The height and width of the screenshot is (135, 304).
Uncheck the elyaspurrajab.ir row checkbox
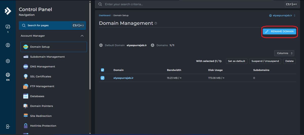click(103, 78)
